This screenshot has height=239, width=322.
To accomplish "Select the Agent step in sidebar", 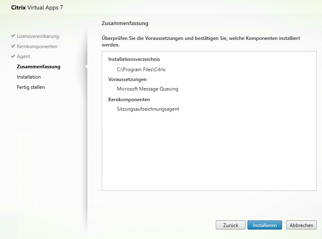I will pyautogui.click(x=23, y=56).
